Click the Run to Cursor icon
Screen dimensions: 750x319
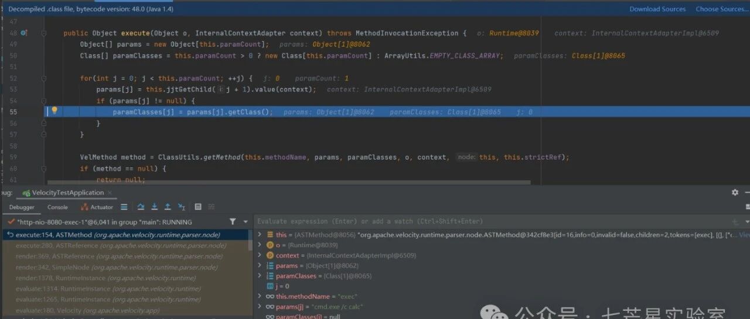tap(182, 207)
